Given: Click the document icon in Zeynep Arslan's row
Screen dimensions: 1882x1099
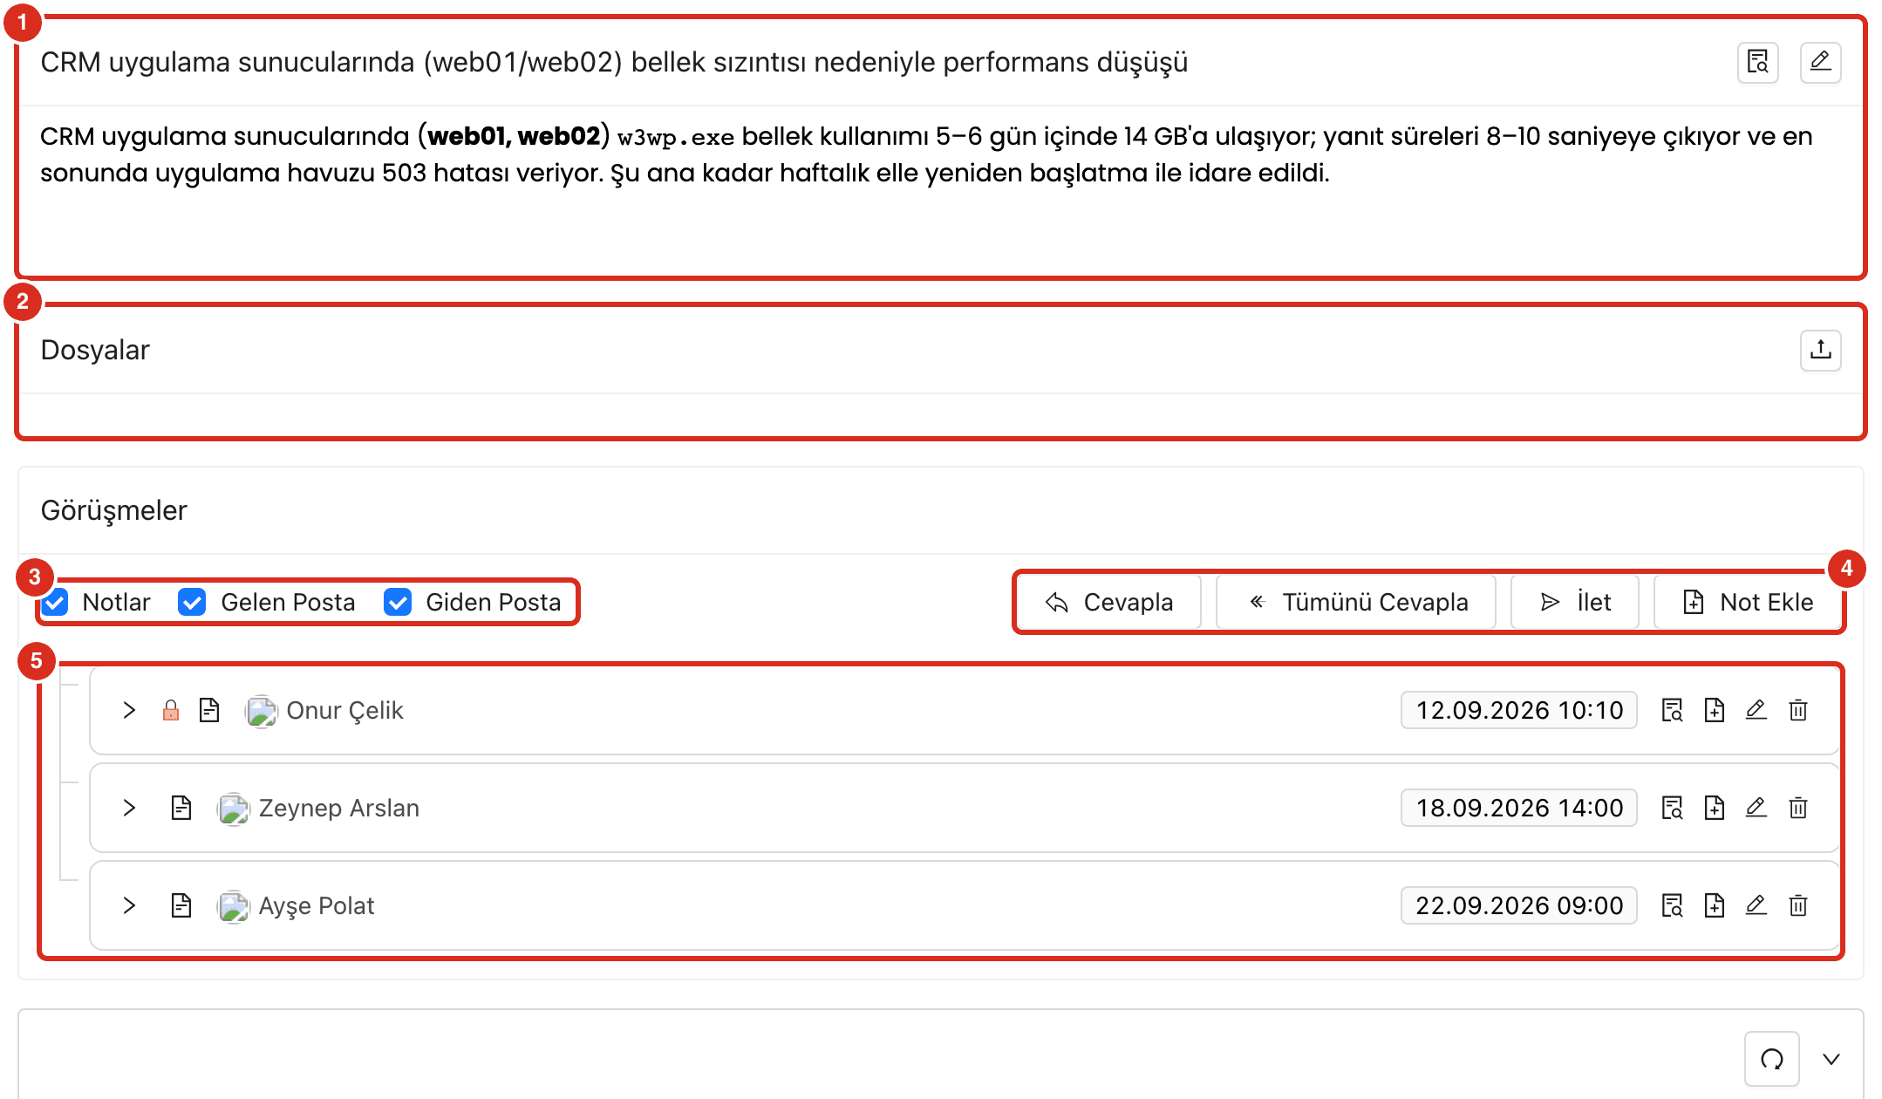Looking at the screenshot, I should click(x=181, y=809).
